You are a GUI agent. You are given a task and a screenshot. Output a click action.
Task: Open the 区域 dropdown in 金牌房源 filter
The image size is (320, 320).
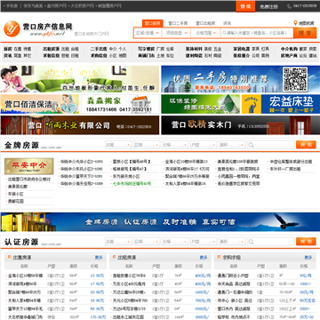147,145
